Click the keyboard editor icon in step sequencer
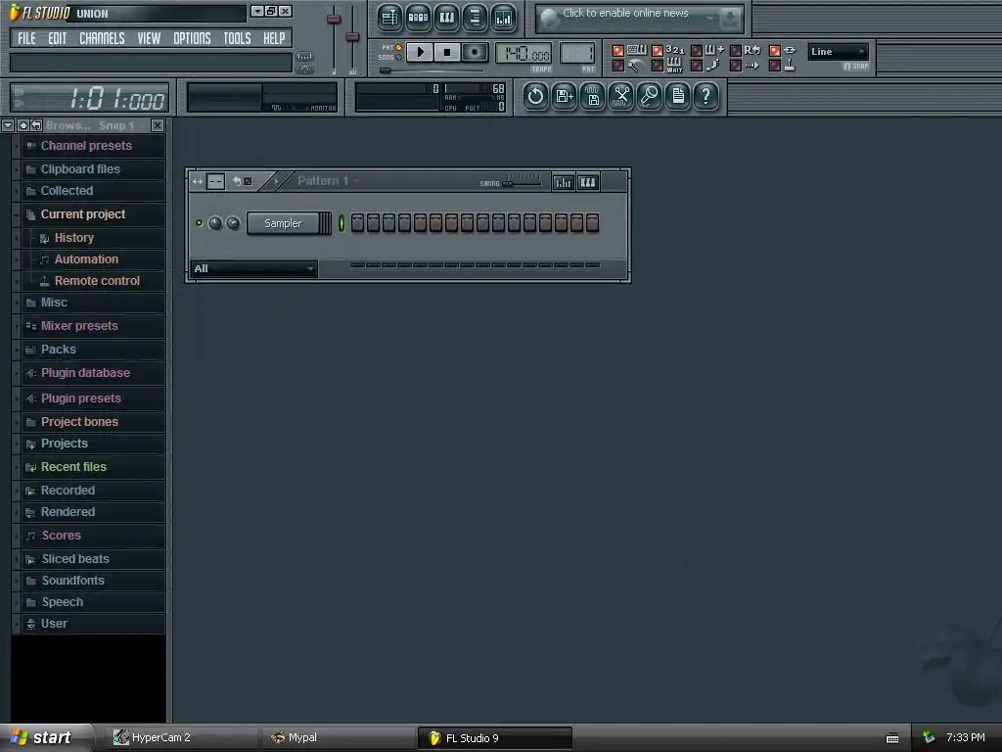 click(588, 182)
